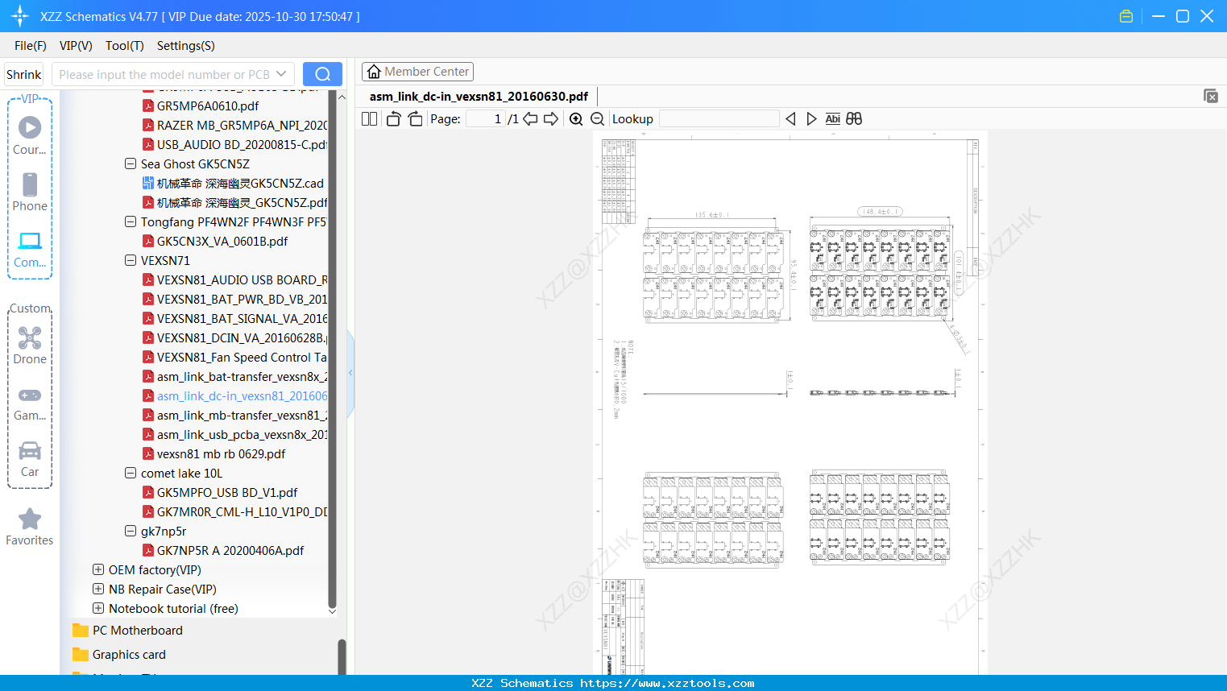Toggle the Abi whole-word match icon
The image size is (1227, 691).
click(832, 118)
